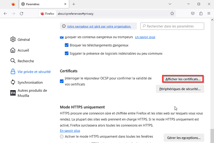
Task: Click the pinned Firefox tab icon
Action: 13,4
